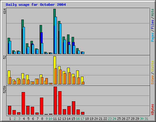This screenshot has width=156, height=122.
Task: Select weekend day "30" on the date axis
Action: (x=142, y=119)
